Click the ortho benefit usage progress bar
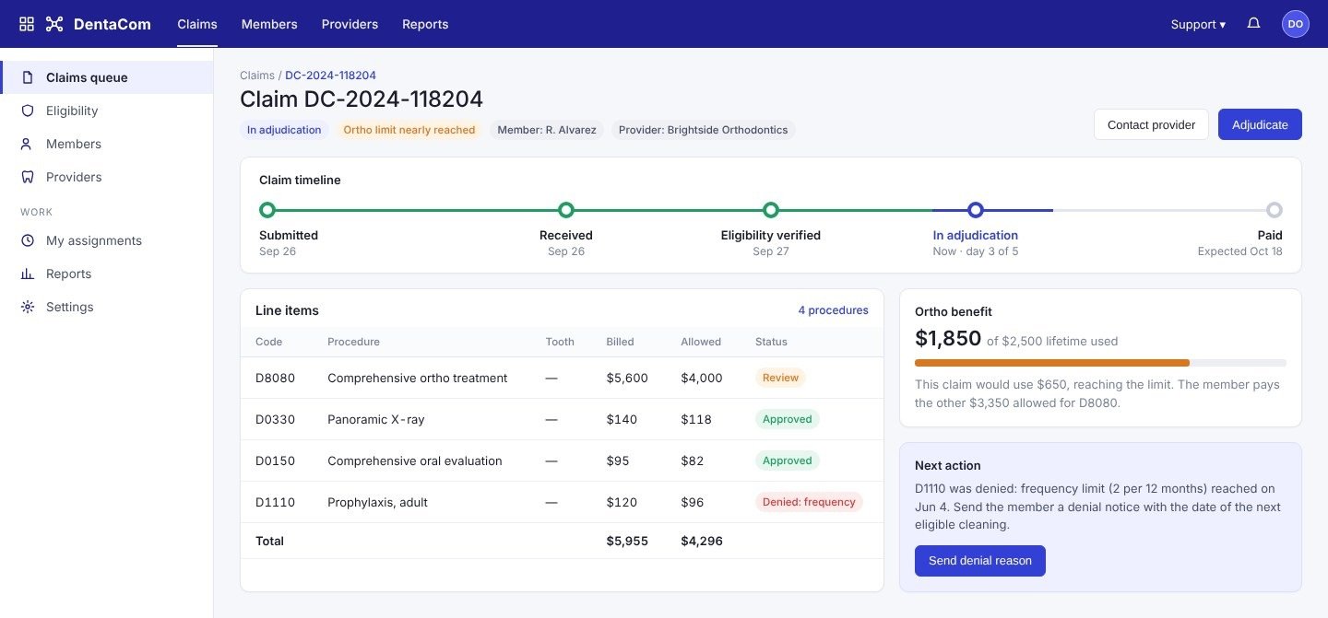The height and width of the screenshot is (618, 1328). pyautogui.click(x=1100, y=363)
